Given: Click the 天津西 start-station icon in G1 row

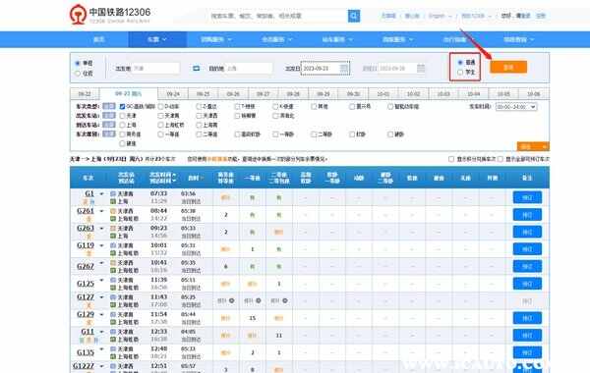Looking at the screenshot, I should pyautogui.click(x=113, y=193).
